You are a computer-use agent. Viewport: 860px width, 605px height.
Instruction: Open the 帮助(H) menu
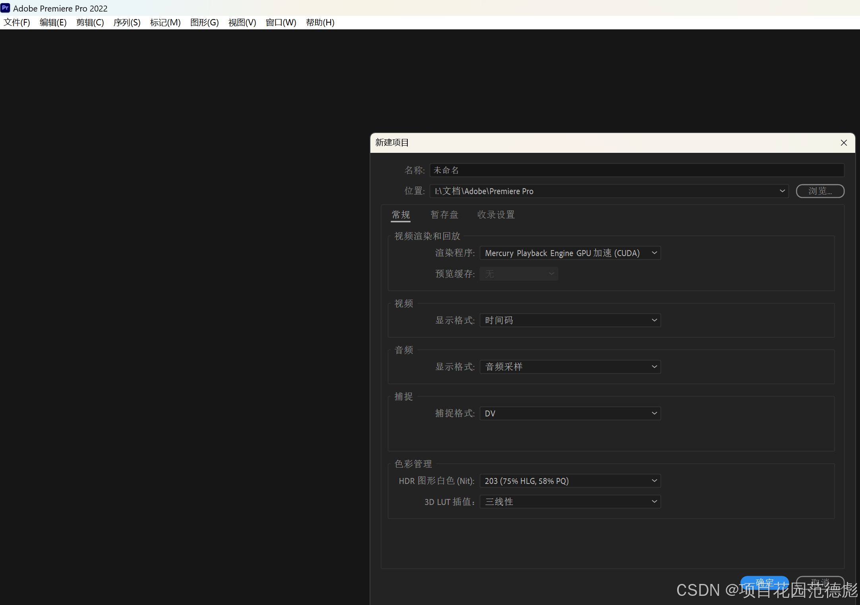(320, 23)
